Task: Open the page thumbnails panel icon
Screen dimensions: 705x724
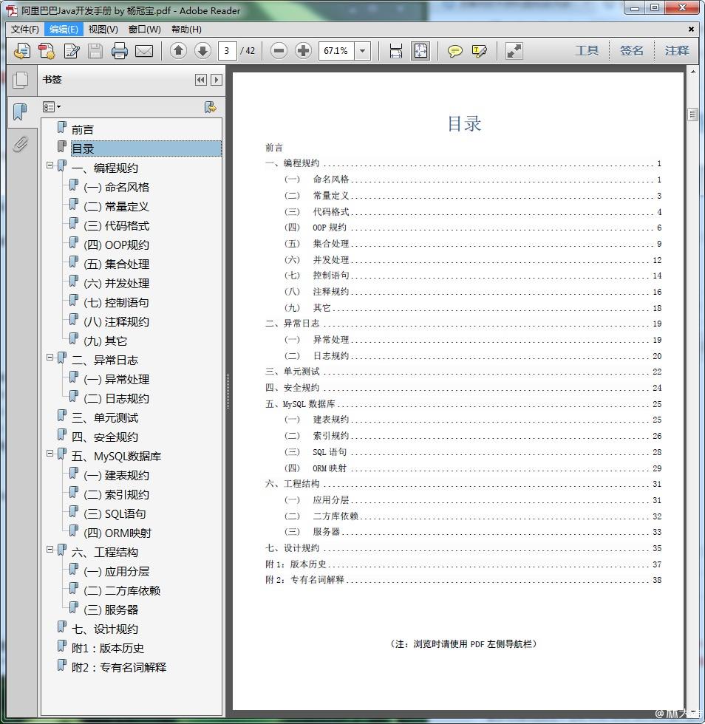Action: pyautogui.click(x=21, y=80)
